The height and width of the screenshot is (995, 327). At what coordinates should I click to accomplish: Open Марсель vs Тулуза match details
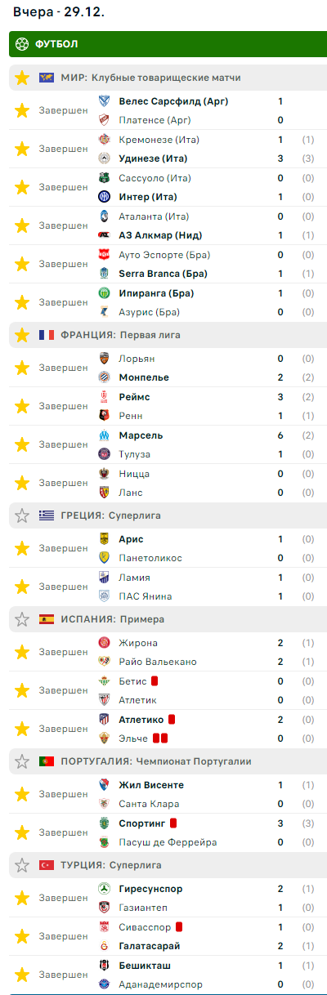(x=168, y=444)
